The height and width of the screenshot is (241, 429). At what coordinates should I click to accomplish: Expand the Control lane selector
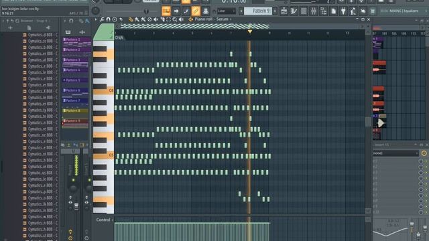tap(105, 220)
